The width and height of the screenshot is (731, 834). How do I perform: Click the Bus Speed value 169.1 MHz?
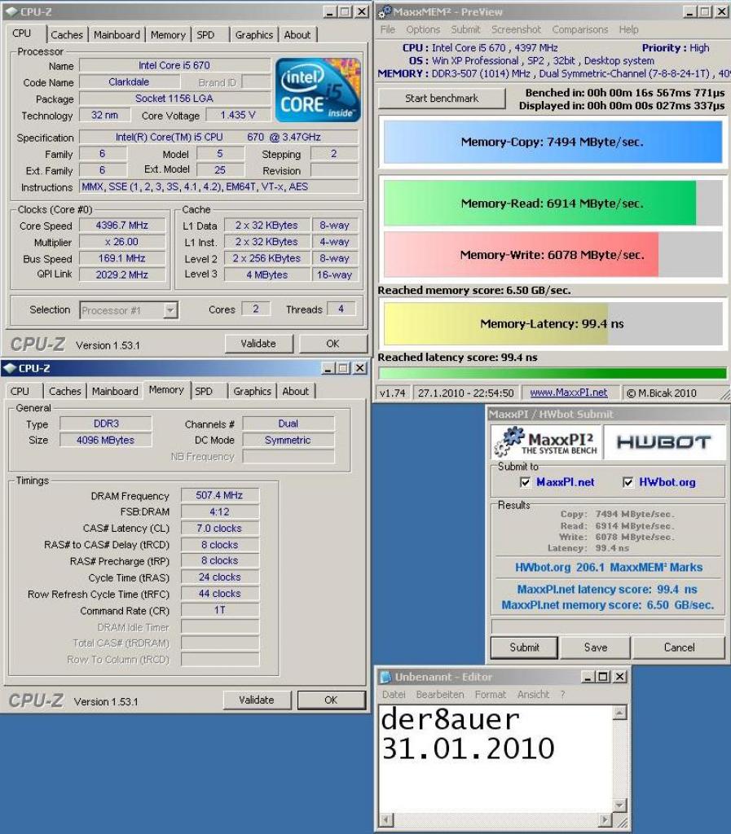pos(122,258)
